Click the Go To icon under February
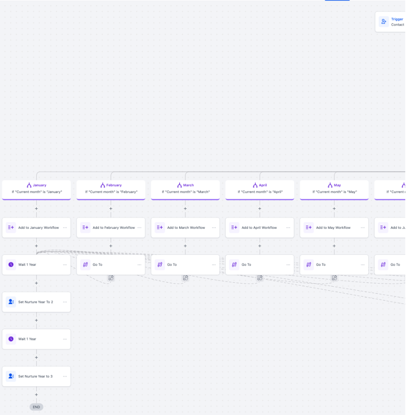415x415 pixels. [x=86, y=265]
